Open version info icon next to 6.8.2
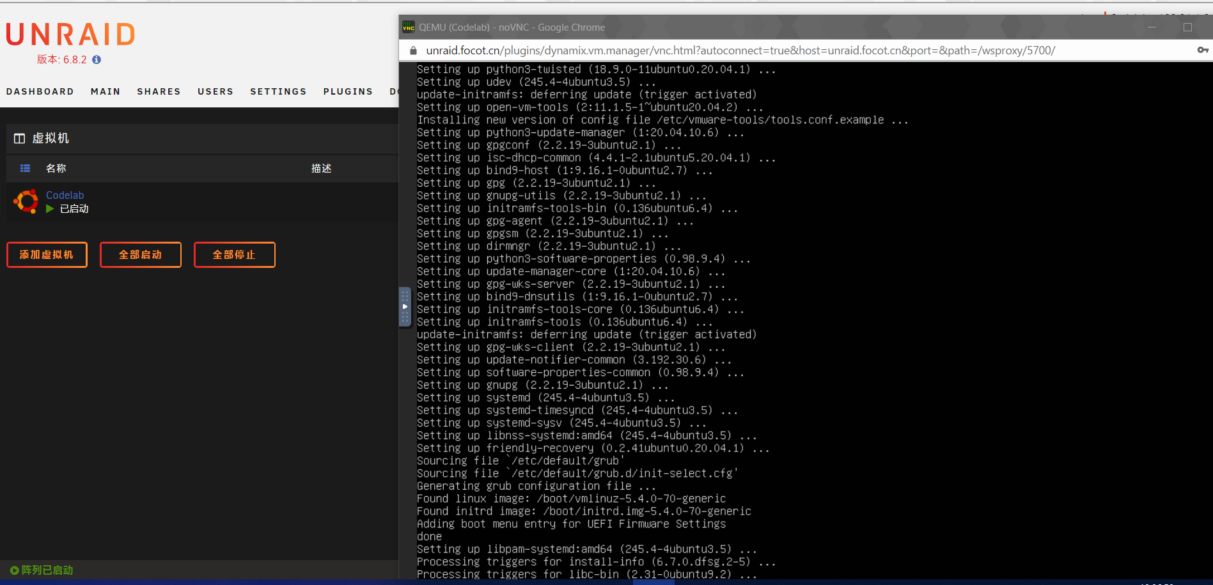1213x585 pixels. (97, 59)
